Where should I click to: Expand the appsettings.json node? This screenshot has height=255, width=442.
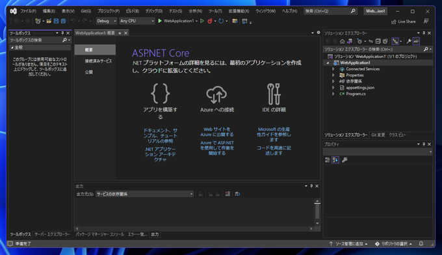pyautogui.click(x=333, y=88)
